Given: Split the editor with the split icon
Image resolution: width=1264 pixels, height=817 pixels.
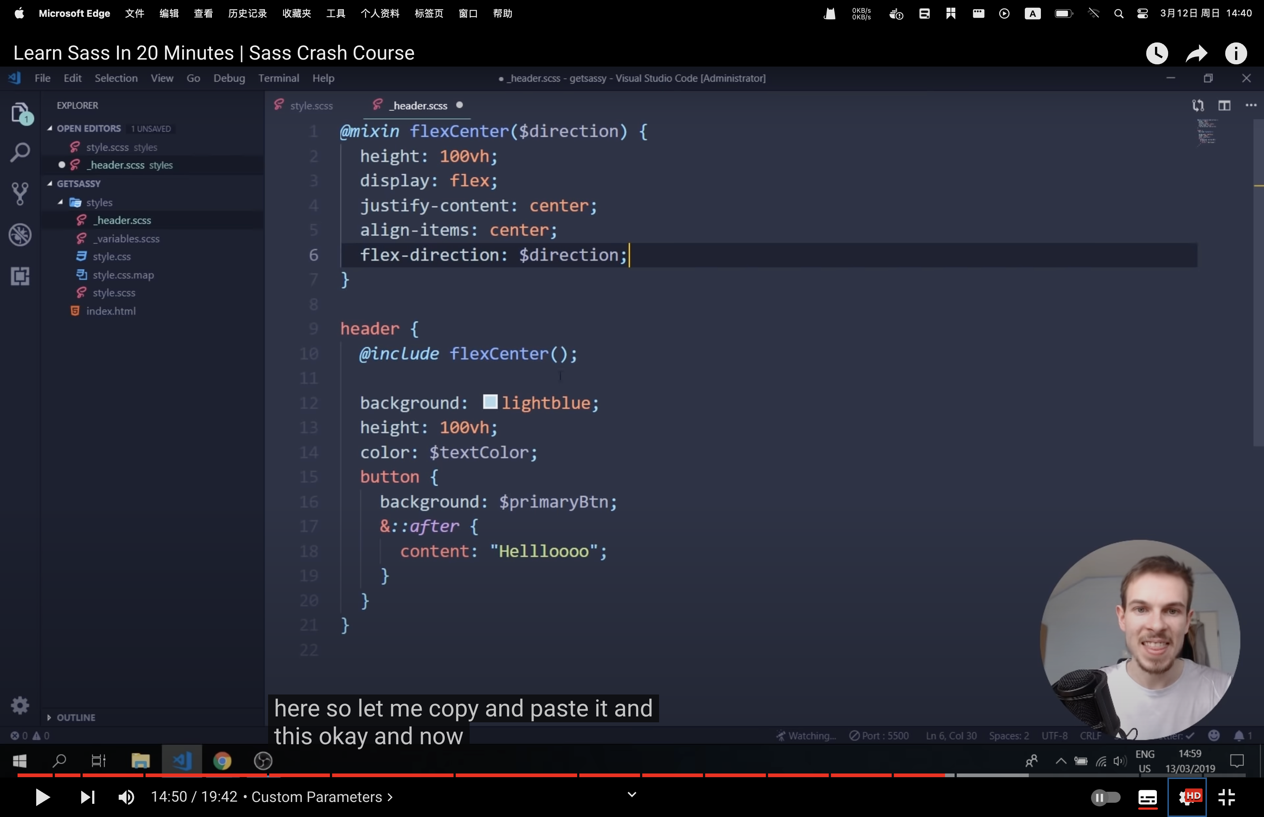Looking at the screenshot, I should [x=1224, y=105].
